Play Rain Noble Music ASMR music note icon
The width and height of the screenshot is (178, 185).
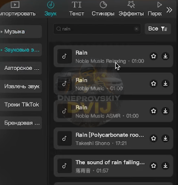(x=65, y=111)
